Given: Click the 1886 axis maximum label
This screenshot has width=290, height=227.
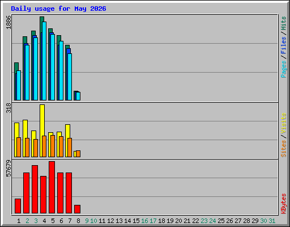Looking at the screenshot, I should click(x=8, y=22).
